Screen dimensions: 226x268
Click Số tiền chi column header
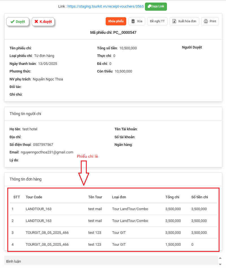[200, 197]
